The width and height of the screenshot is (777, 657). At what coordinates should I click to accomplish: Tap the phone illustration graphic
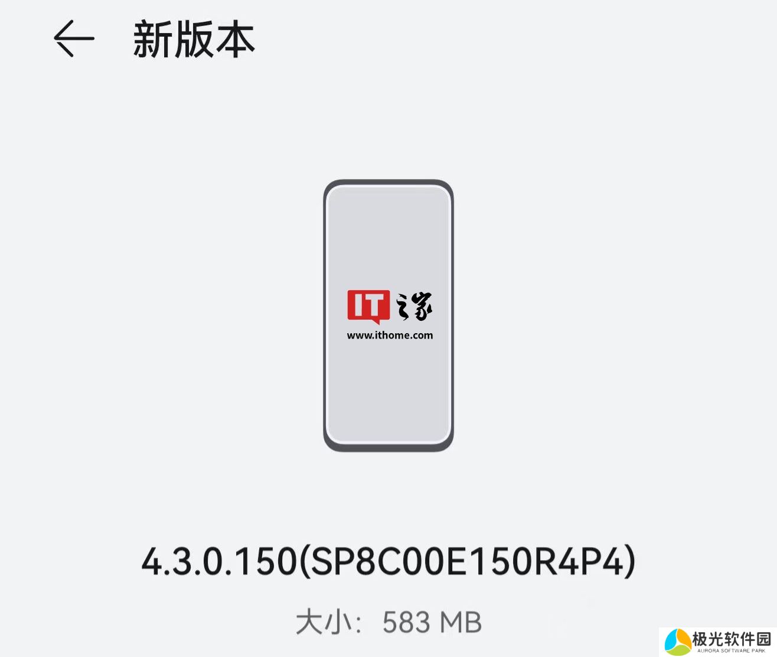[x=389, y=316]
